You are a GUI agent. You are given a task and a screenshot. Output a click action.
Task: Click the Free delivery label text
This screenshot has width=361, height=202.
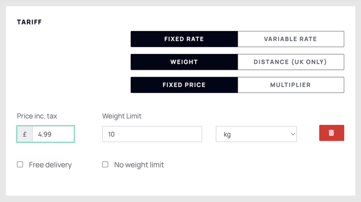click(x=50, y=165)
